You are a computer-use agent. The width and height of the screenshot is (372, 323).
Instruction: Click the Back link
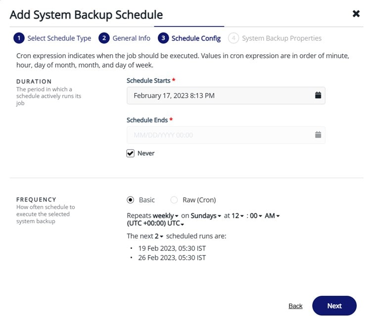pos(295,306)
